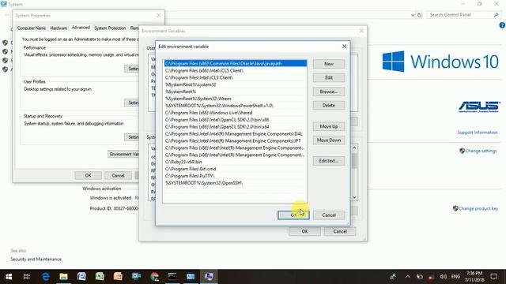506x284 pixels.
Task: Open Google Chrome from the taskbar
Action: 154,277
